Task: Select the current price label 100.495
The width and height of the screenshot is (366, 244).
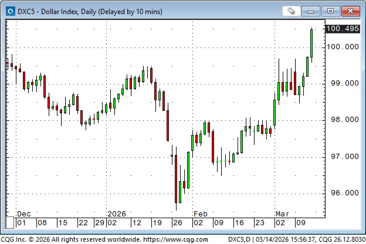Action: pos(342,29)
